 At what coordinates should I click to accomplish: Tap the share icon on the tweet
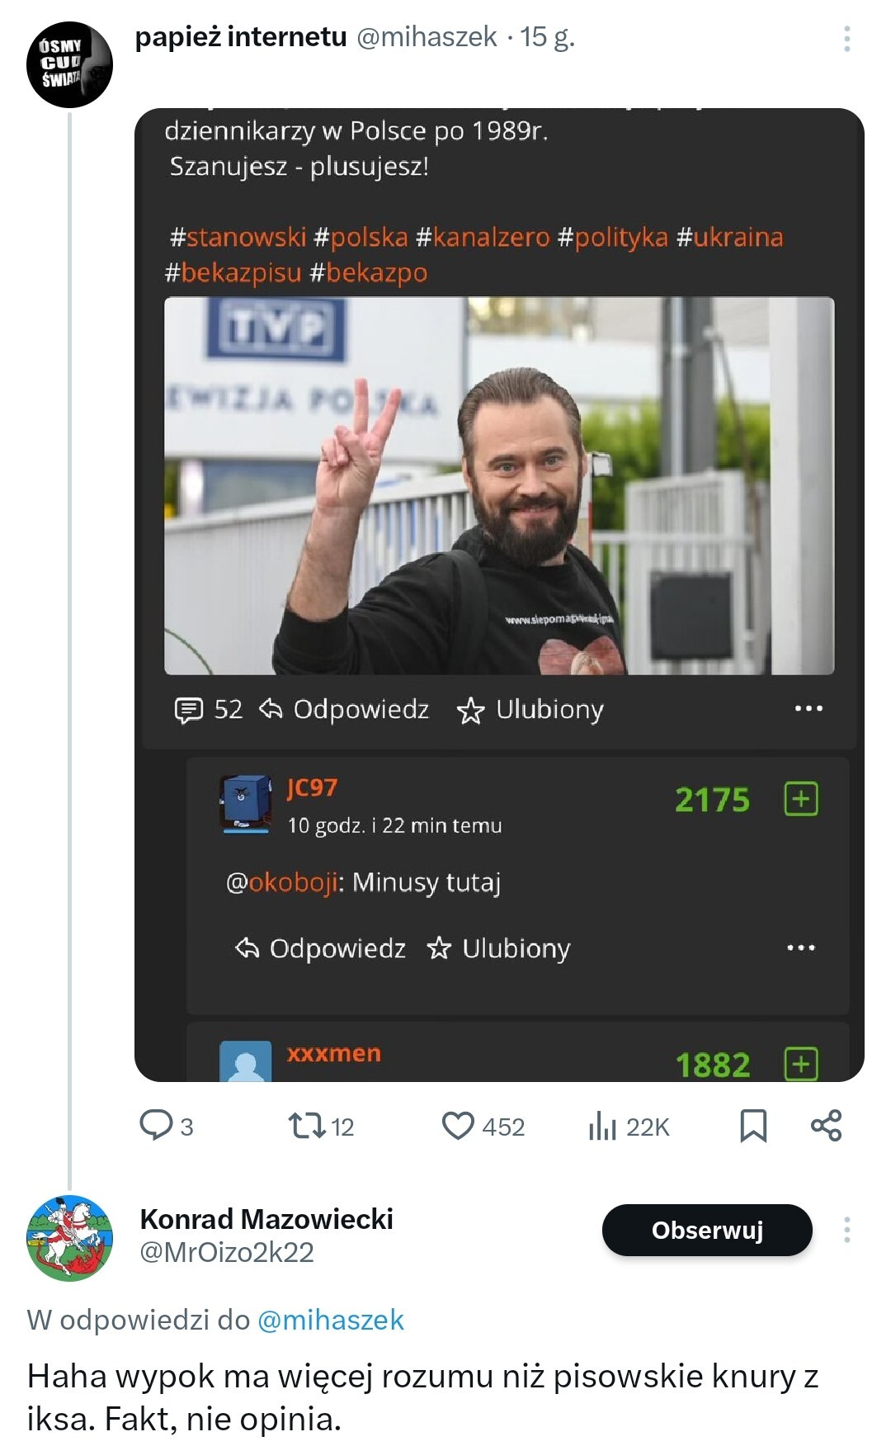pyautogui.click(x=826, y=1126)
